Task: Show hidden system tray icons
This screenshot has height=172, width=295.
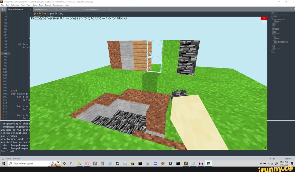Action: 261,164
